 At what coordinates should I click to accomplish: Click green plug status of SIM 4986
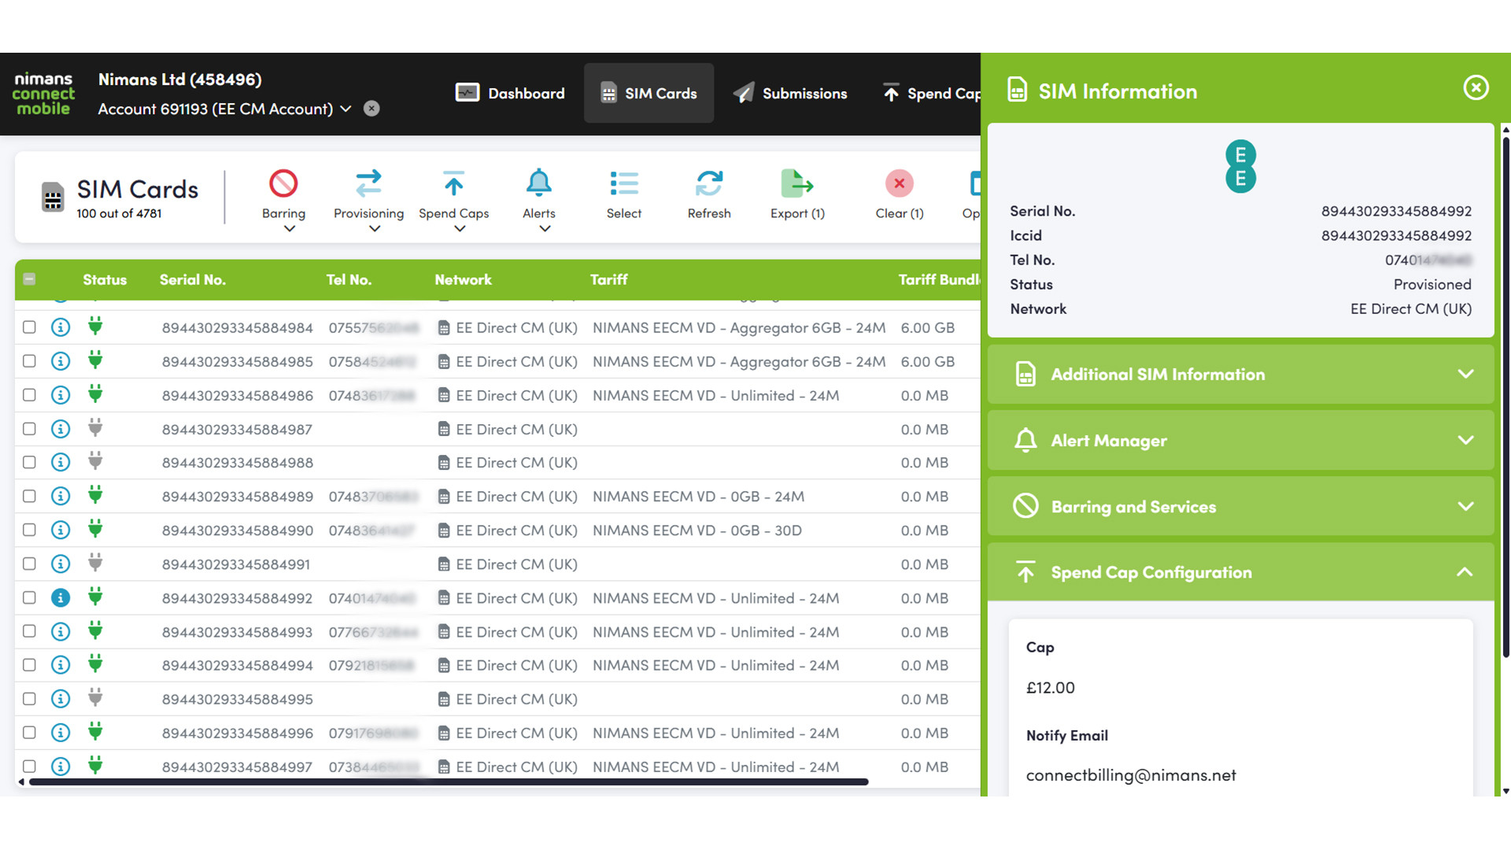[95, 394]
